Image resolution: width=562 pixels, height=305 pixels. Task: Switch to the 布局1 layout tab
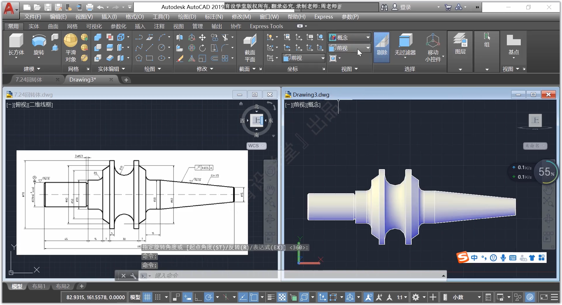tap(39, 286)
